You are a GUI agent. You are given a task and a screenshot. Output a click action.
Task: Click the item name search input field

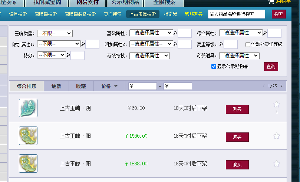click(237, 14)
